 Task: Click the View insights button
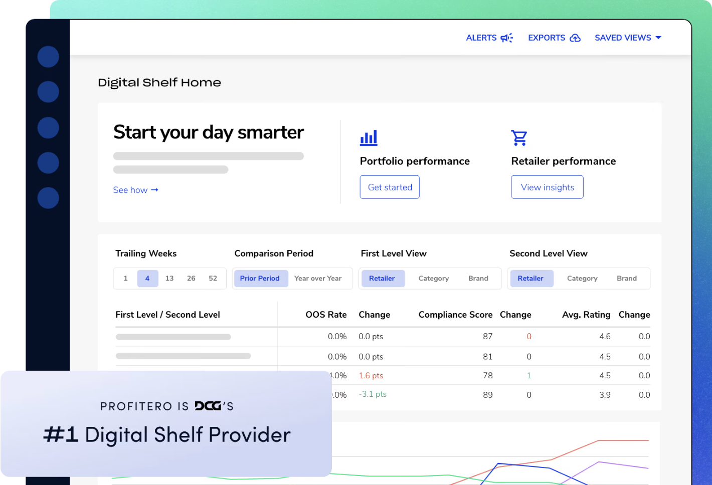point(547,187)
